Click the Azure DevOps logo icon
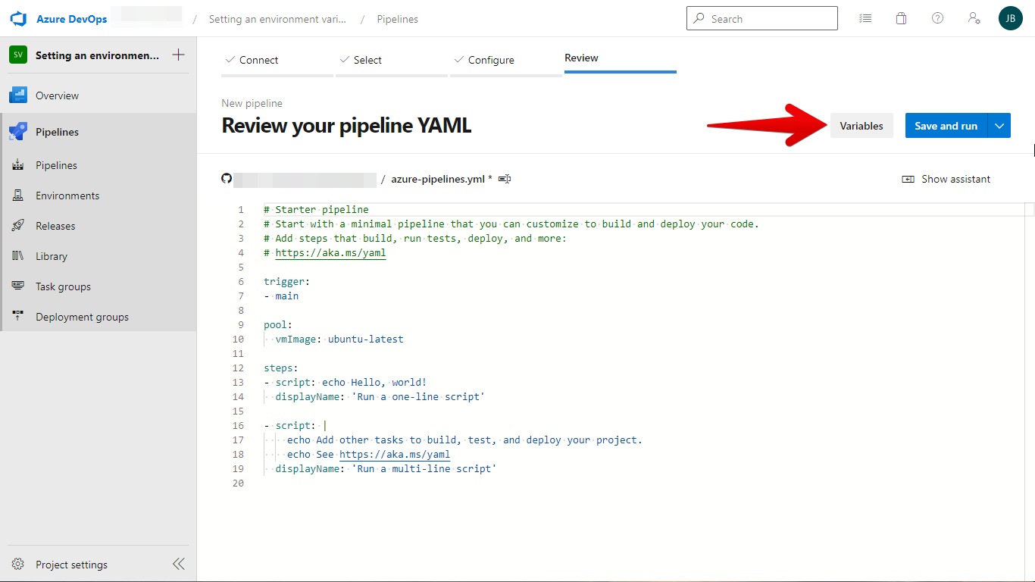This screenshot has width=1035, height=582. (18, 19)
